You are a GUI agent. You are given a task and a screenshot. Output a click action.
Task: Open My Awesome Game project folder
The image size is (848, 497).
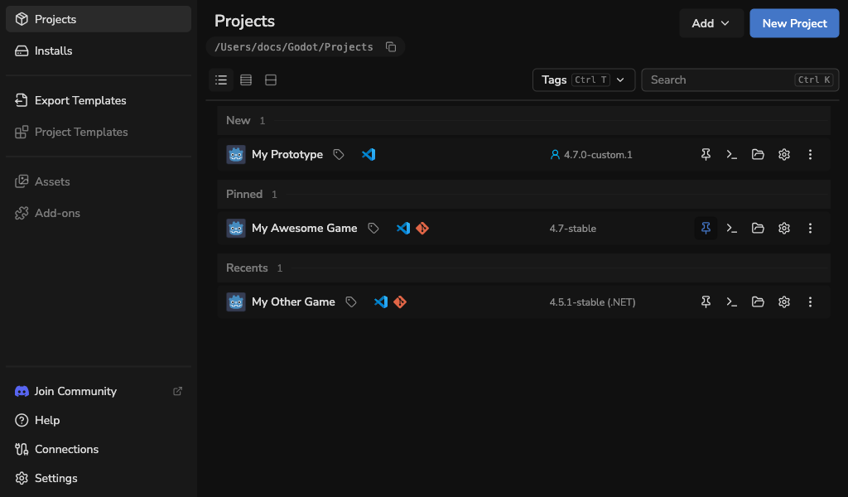758,229
